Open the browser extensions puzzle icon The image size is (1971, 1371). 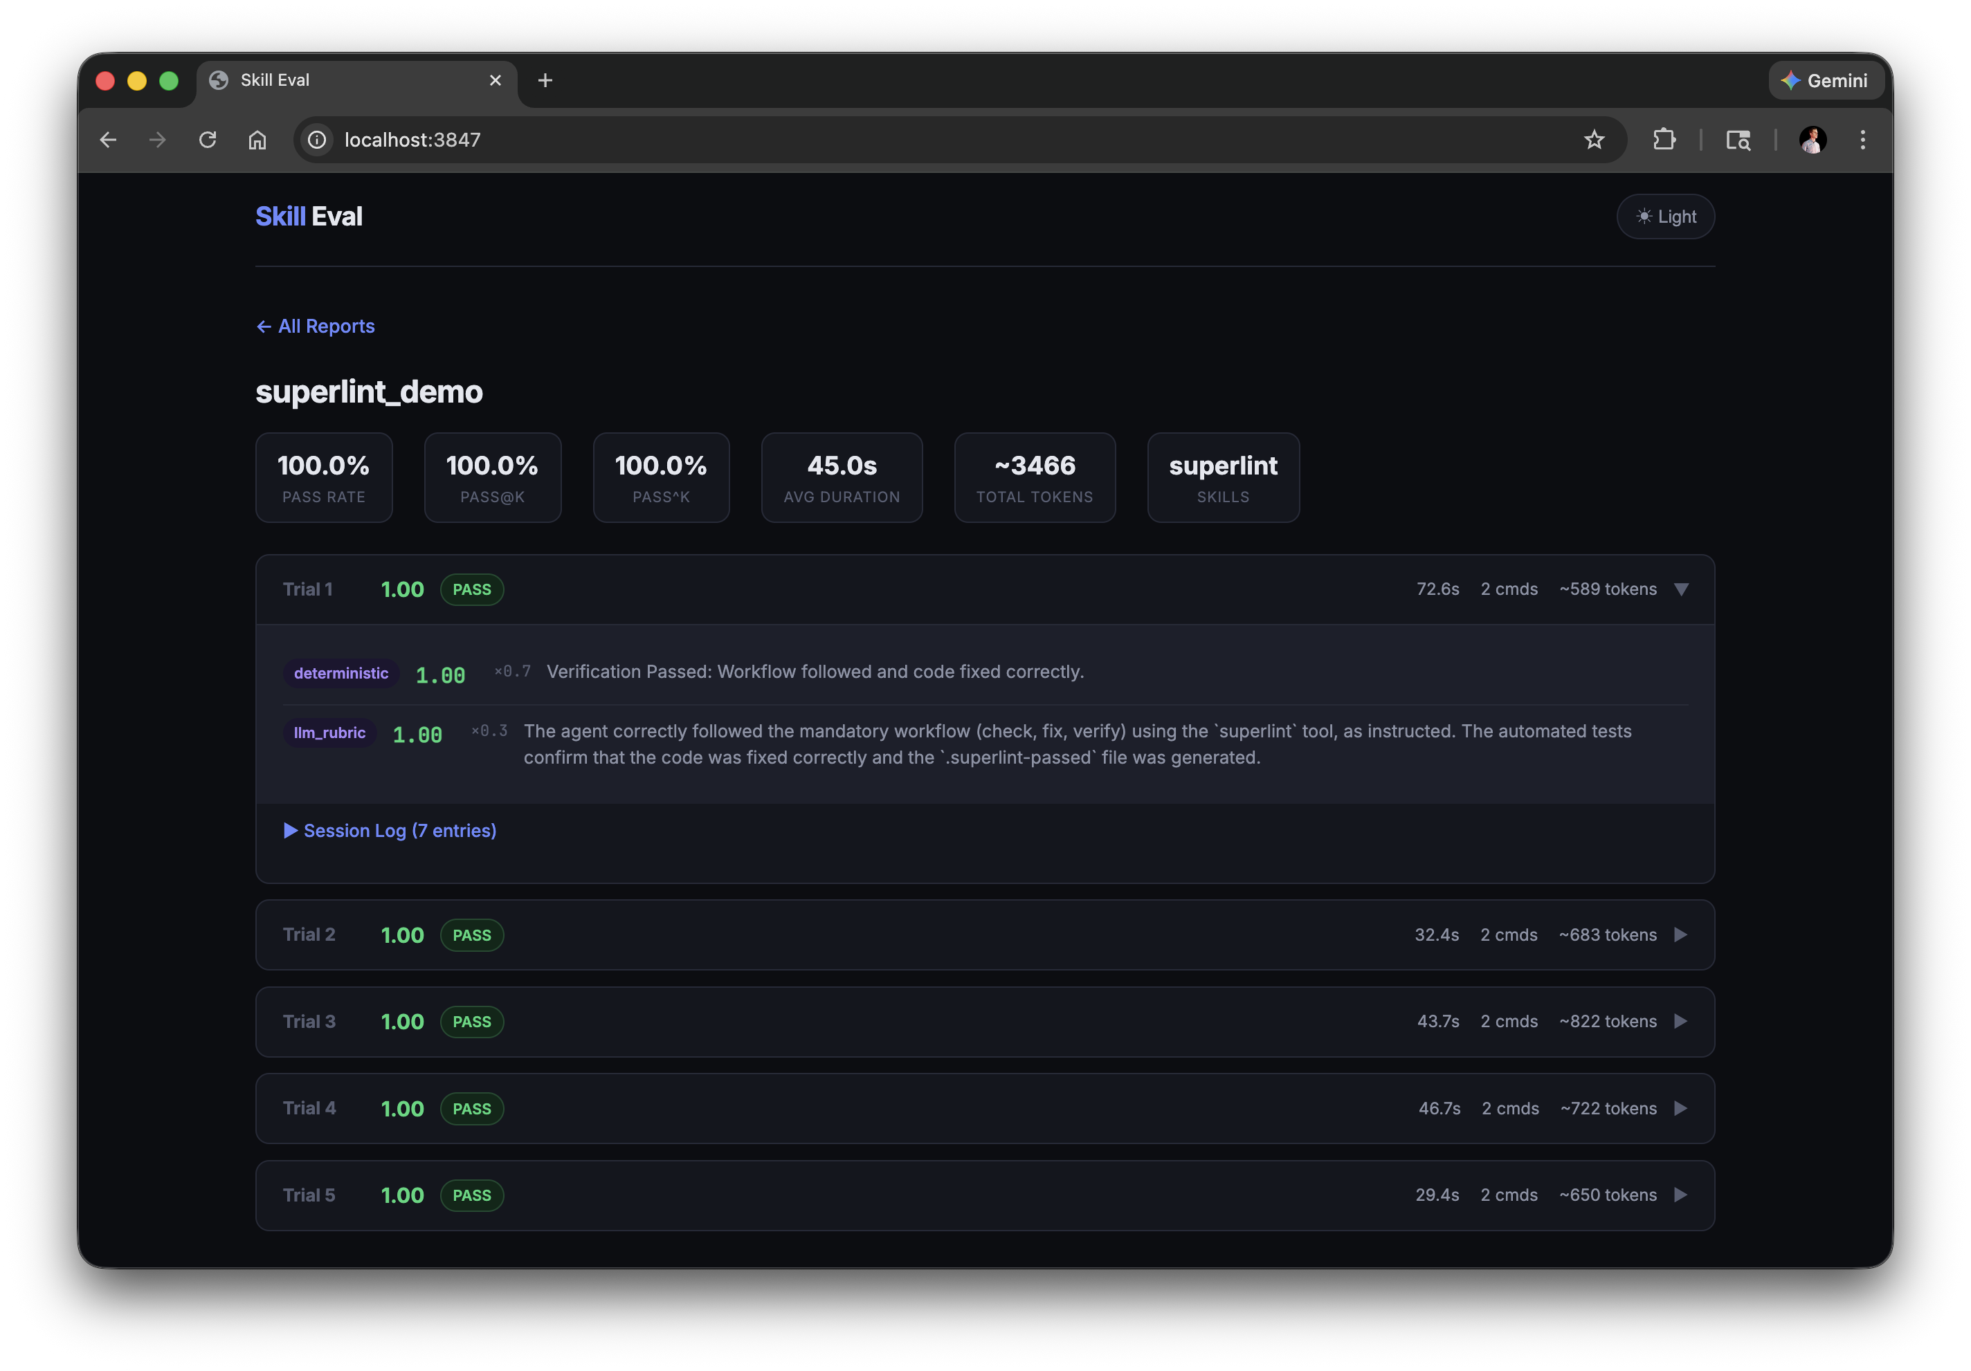coord(1664,140)
